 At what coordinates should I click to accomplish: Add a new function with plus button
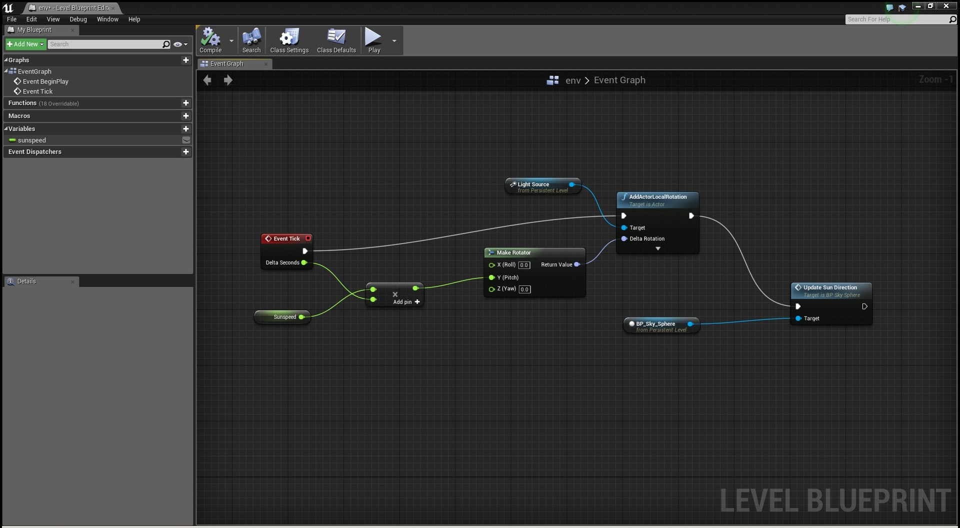pyautogui.click(x=186, y=103)
